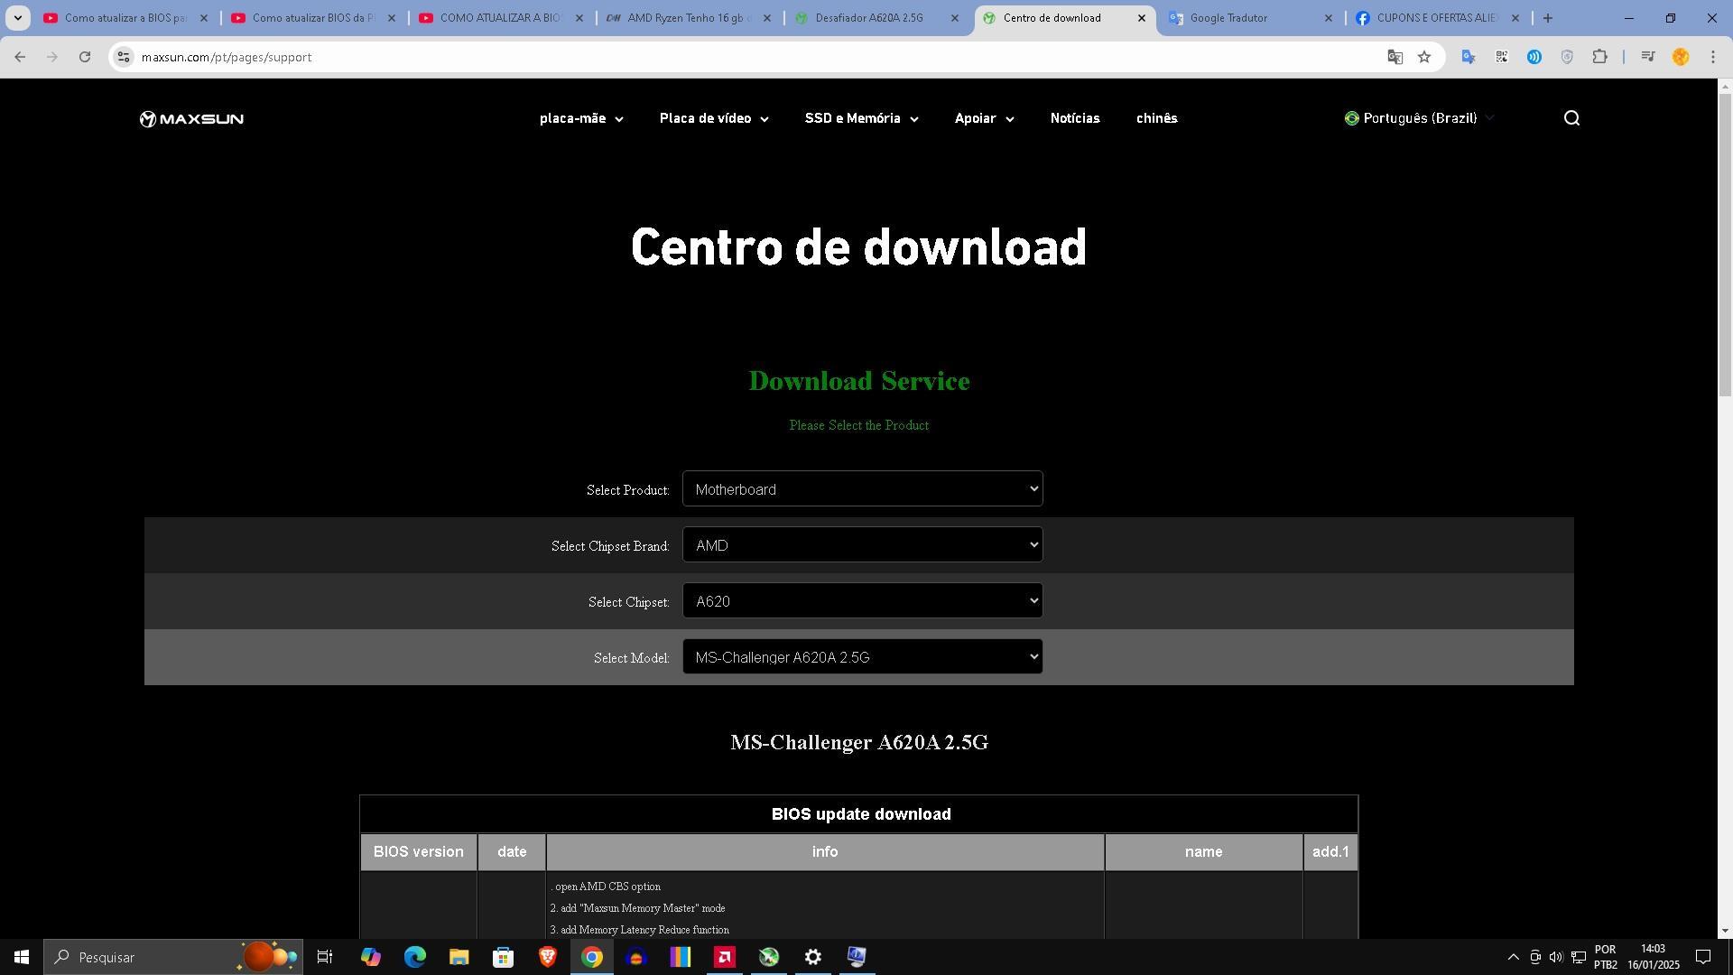Viewport: 1733px width, 975px height.
Task: Open File Explorer from the taskbar
Action: (459, 957)
